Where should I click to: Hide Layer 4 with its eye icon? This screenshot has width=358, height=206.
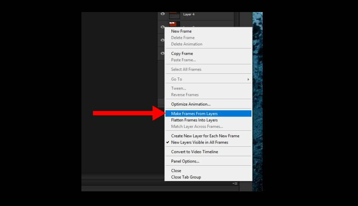pos(162,14)
